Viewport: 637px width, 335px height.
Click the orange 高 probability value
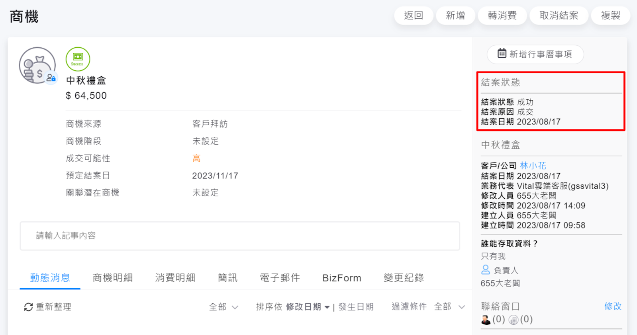click(196, 158)
